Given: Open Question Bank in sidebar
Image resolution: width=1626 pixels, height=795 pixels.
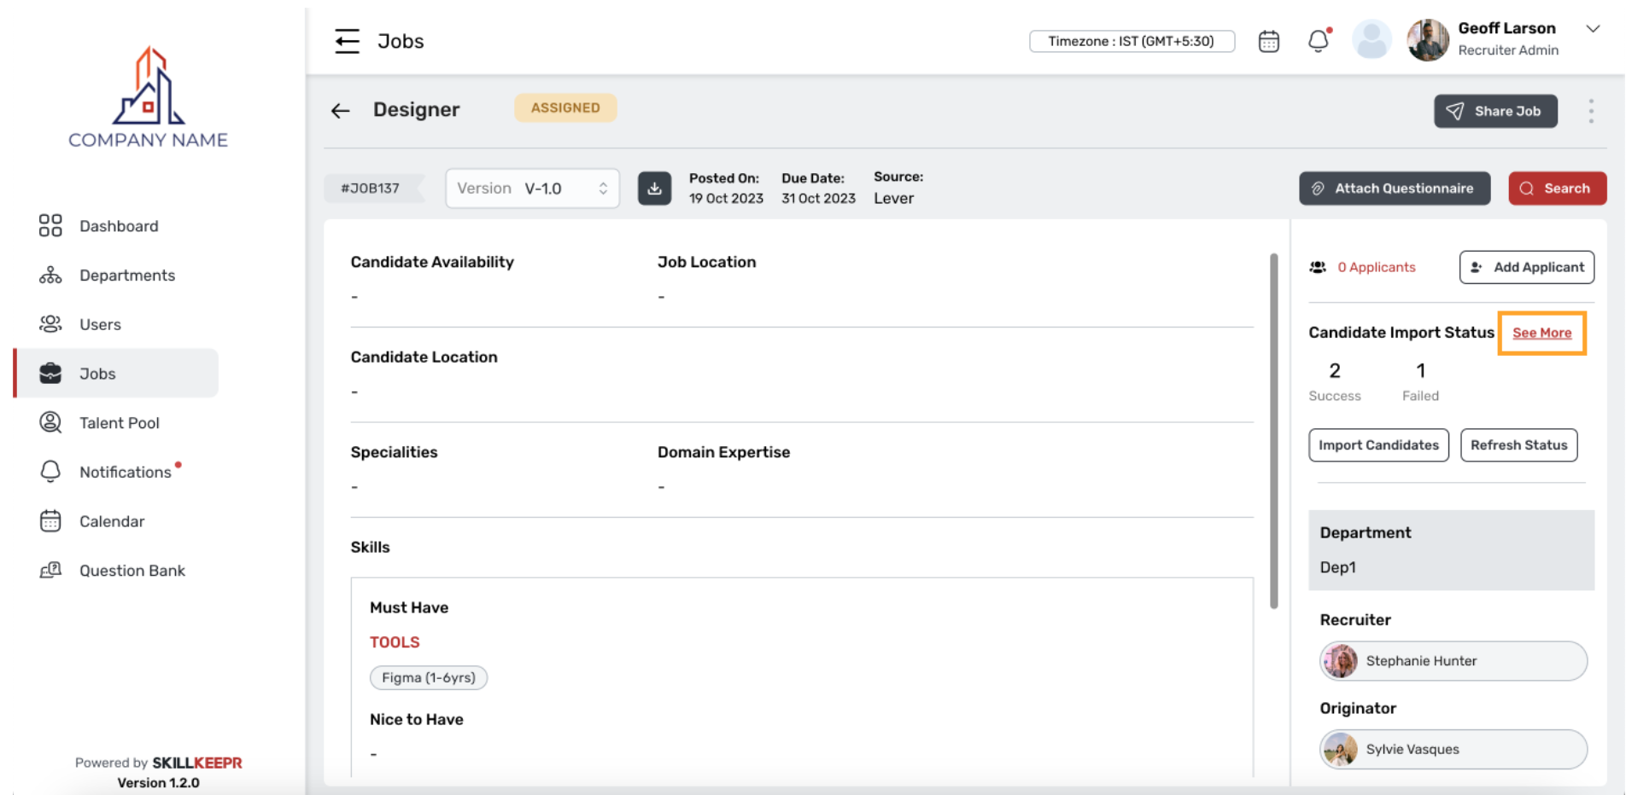Looking at the screenshot, I should coord(132,571).
